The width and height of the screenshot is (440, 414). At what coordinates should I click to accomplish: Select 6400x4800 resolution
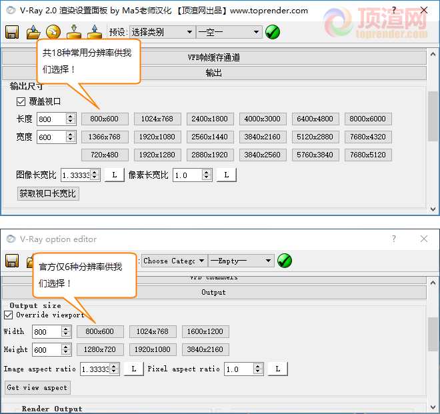[x=315, y=119]
